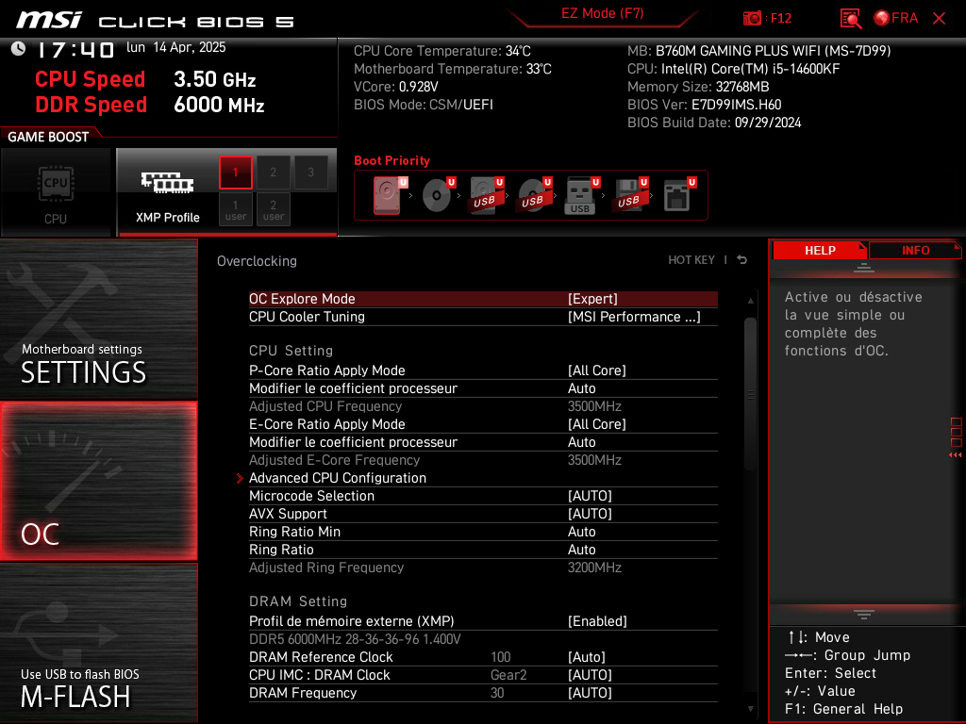Change language via FRA globe icon
The image size is (966, 724).
point(896,18)
